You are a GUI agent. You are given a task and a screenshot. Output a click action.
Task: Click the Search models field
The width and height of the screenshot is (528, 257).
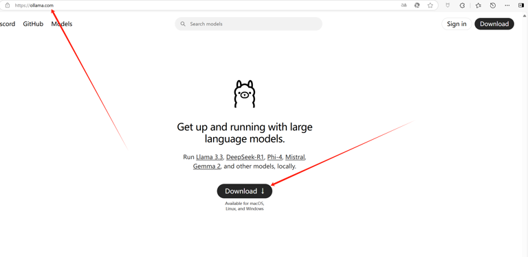[x=248, y=24]
